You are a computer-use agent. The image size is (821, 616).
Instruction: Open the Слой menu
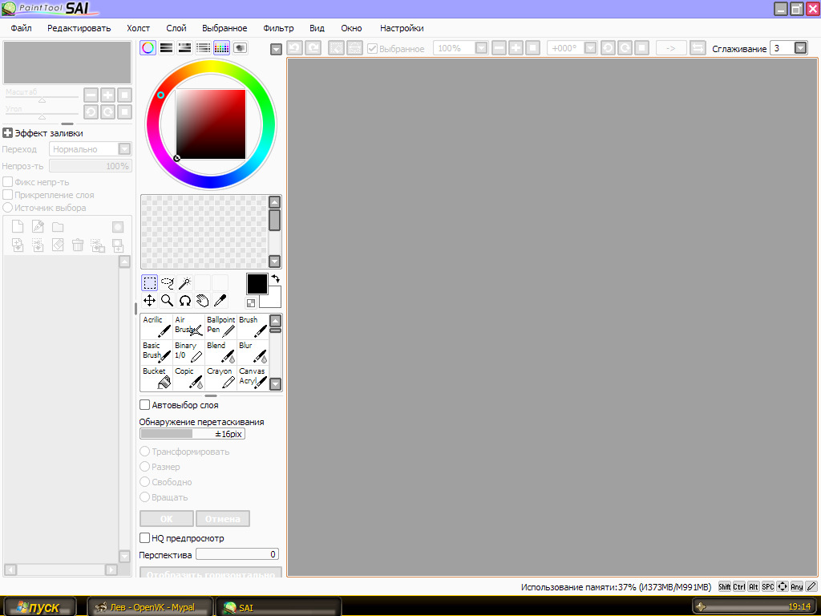click(176, 28)
